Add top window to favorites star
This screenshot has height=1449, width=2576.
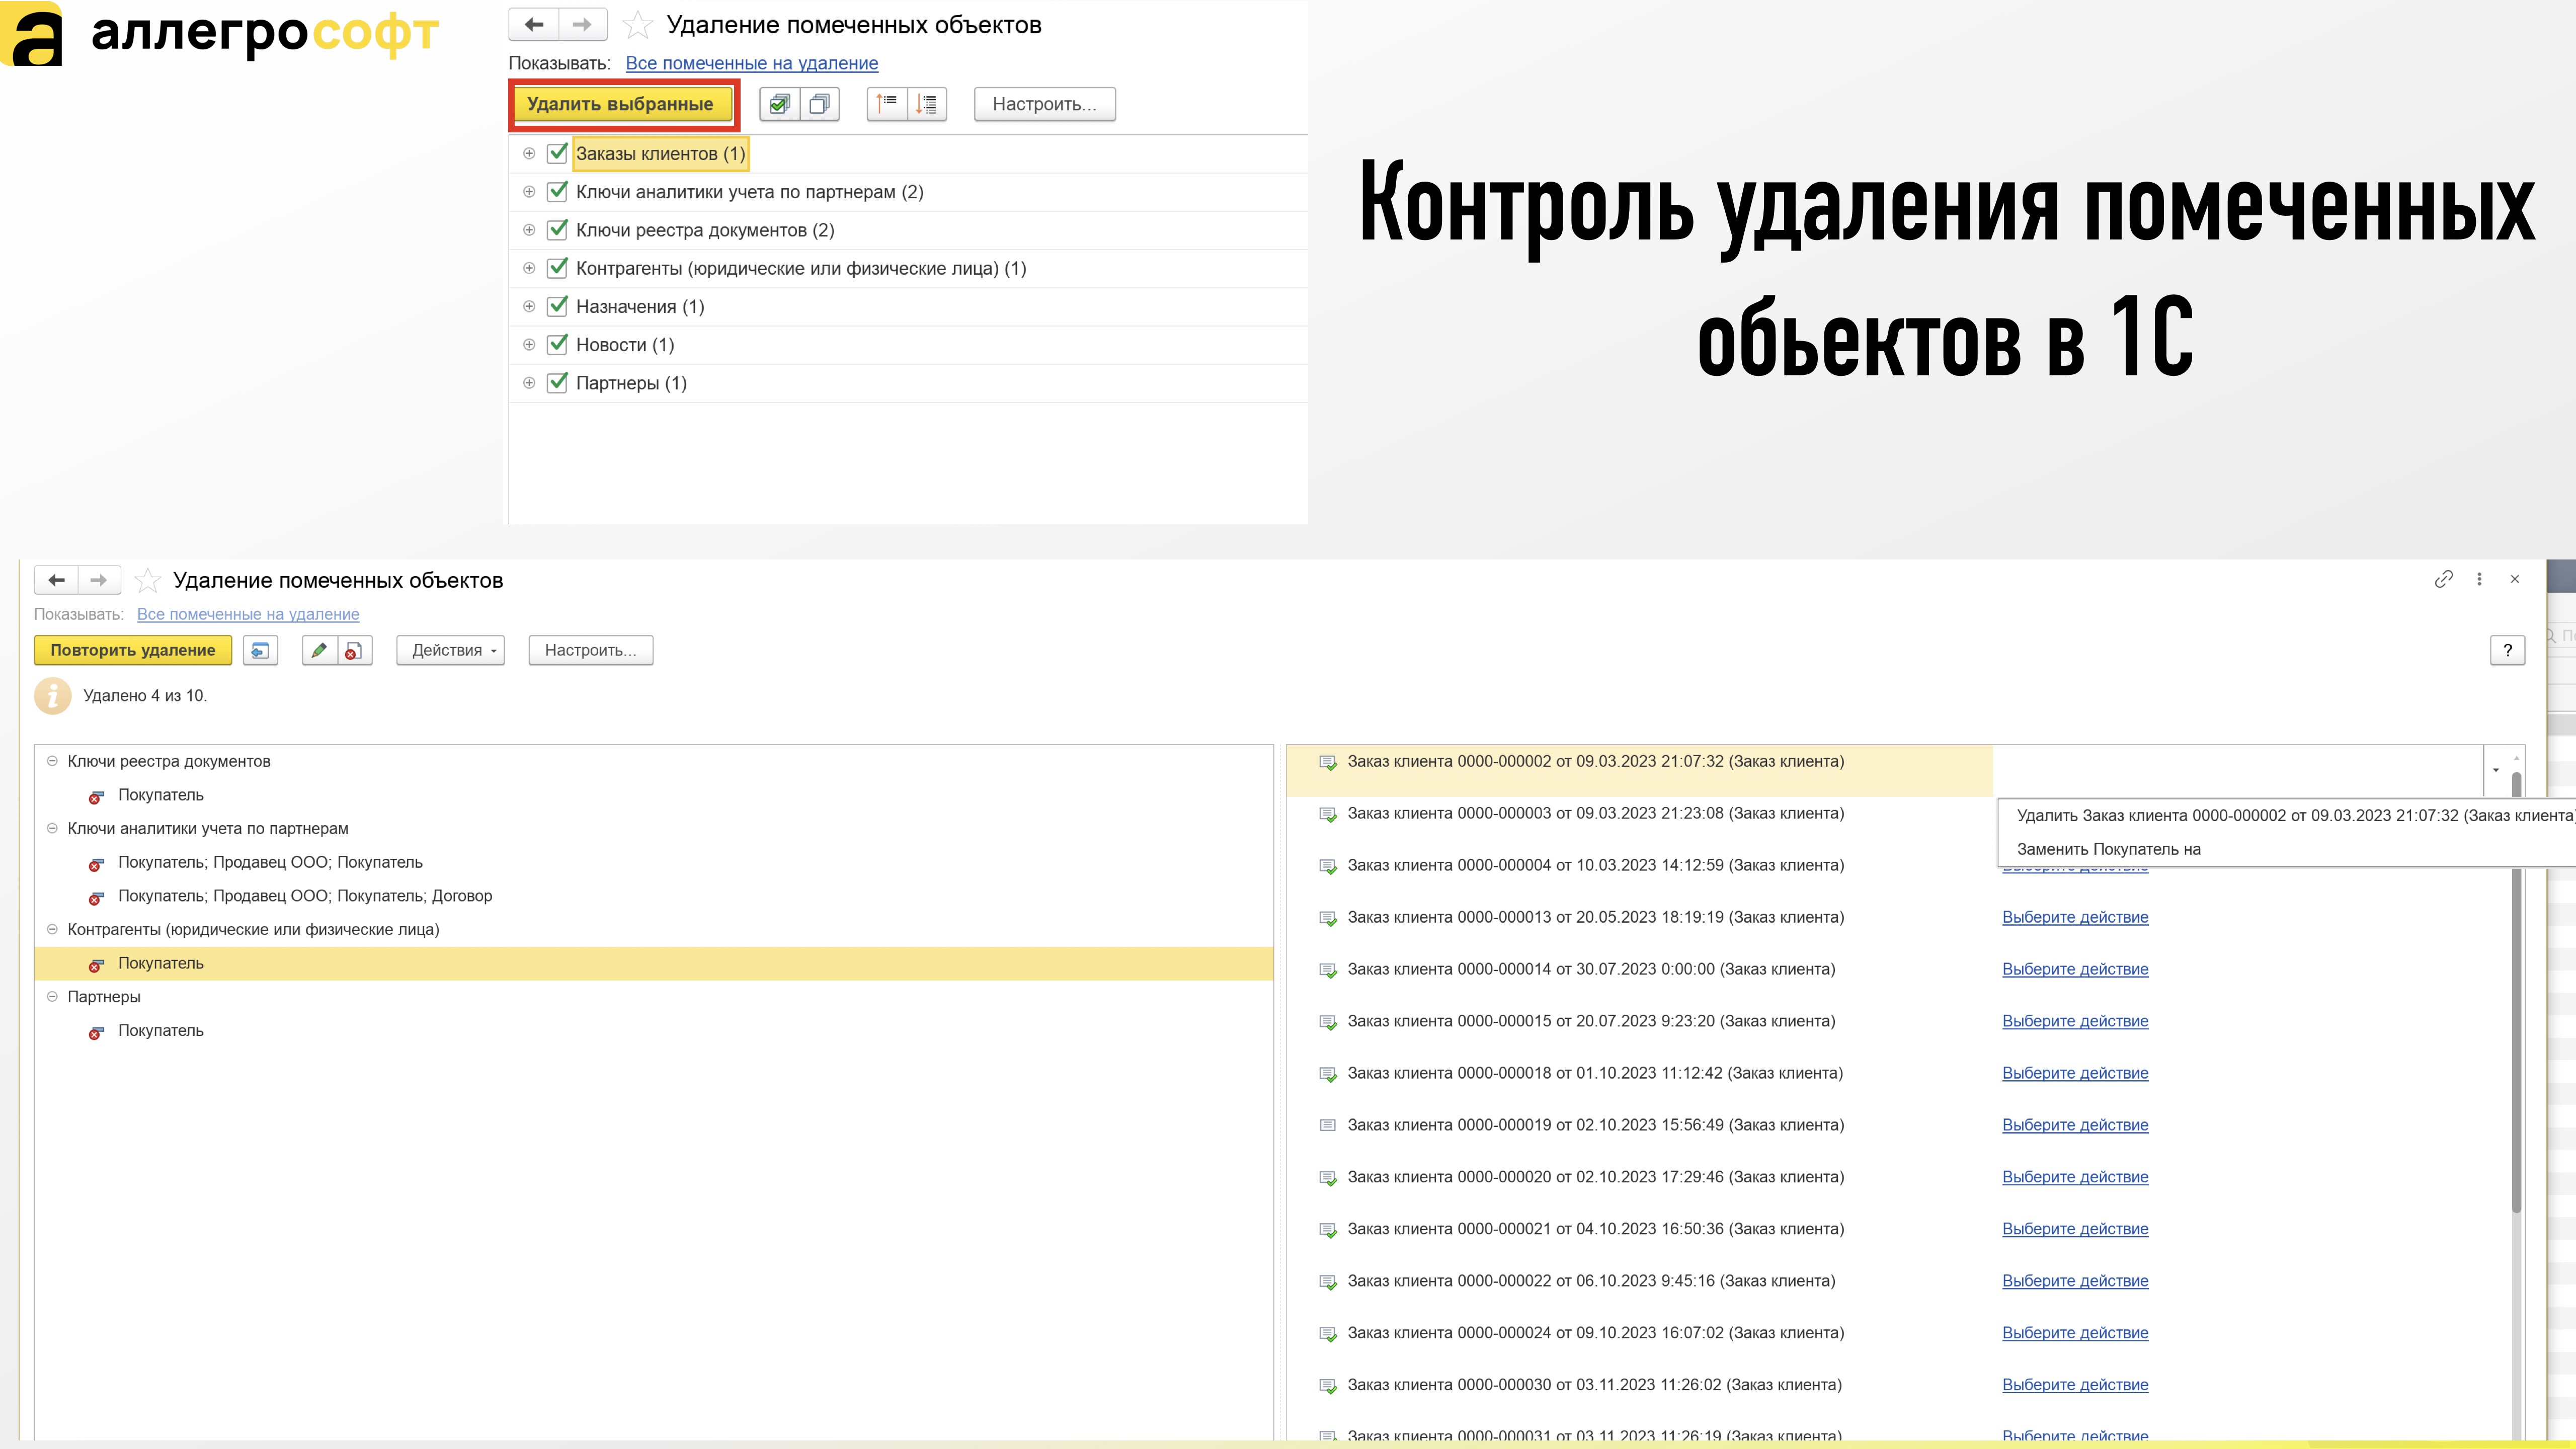(637, 25)
